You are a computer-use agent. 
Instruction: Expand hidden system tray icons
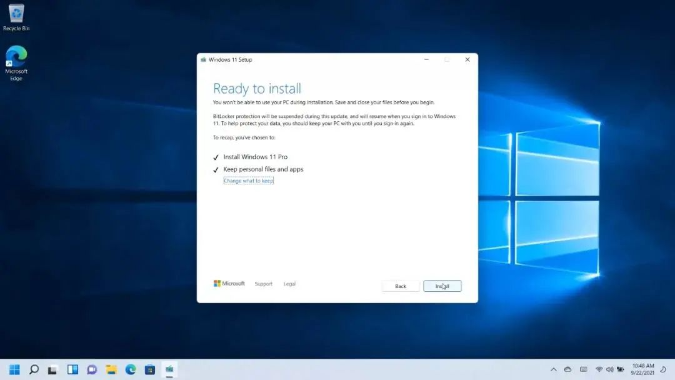(554, 370)
